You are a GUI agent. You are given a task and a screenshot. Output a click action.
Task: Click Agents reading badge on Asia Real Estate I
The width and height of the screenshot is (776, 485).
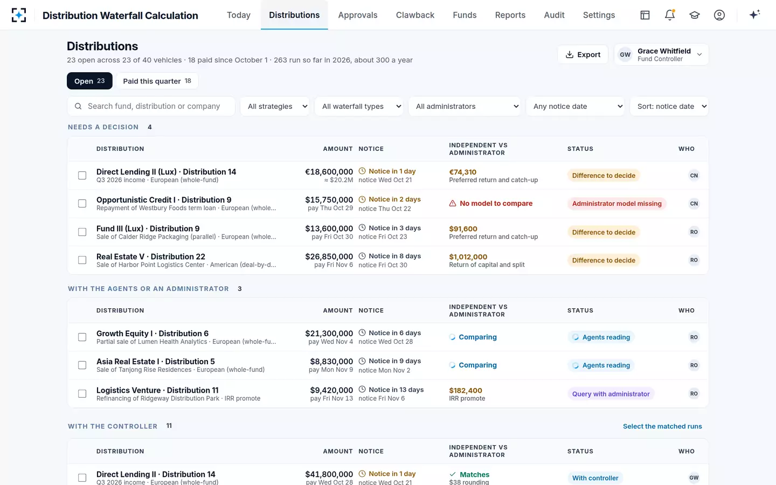(601, 365)
